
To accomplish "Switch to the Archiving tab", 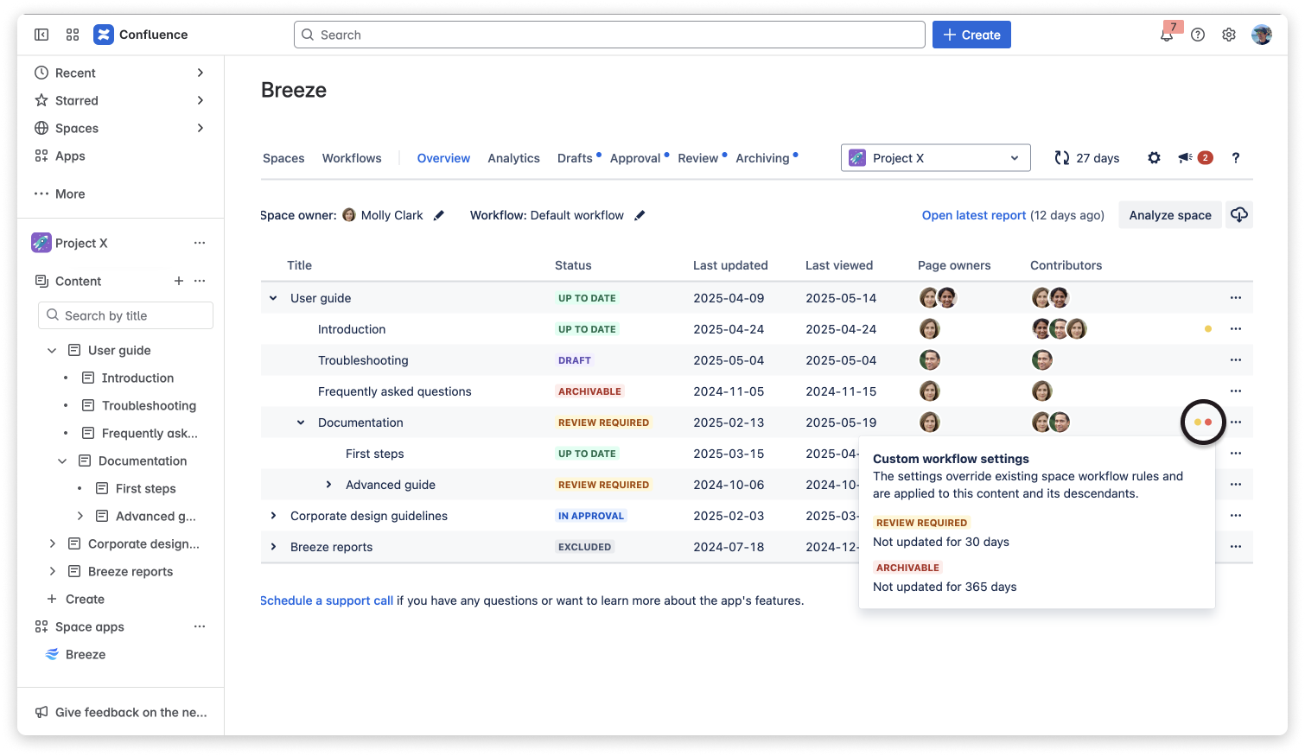I will (762, 158).
